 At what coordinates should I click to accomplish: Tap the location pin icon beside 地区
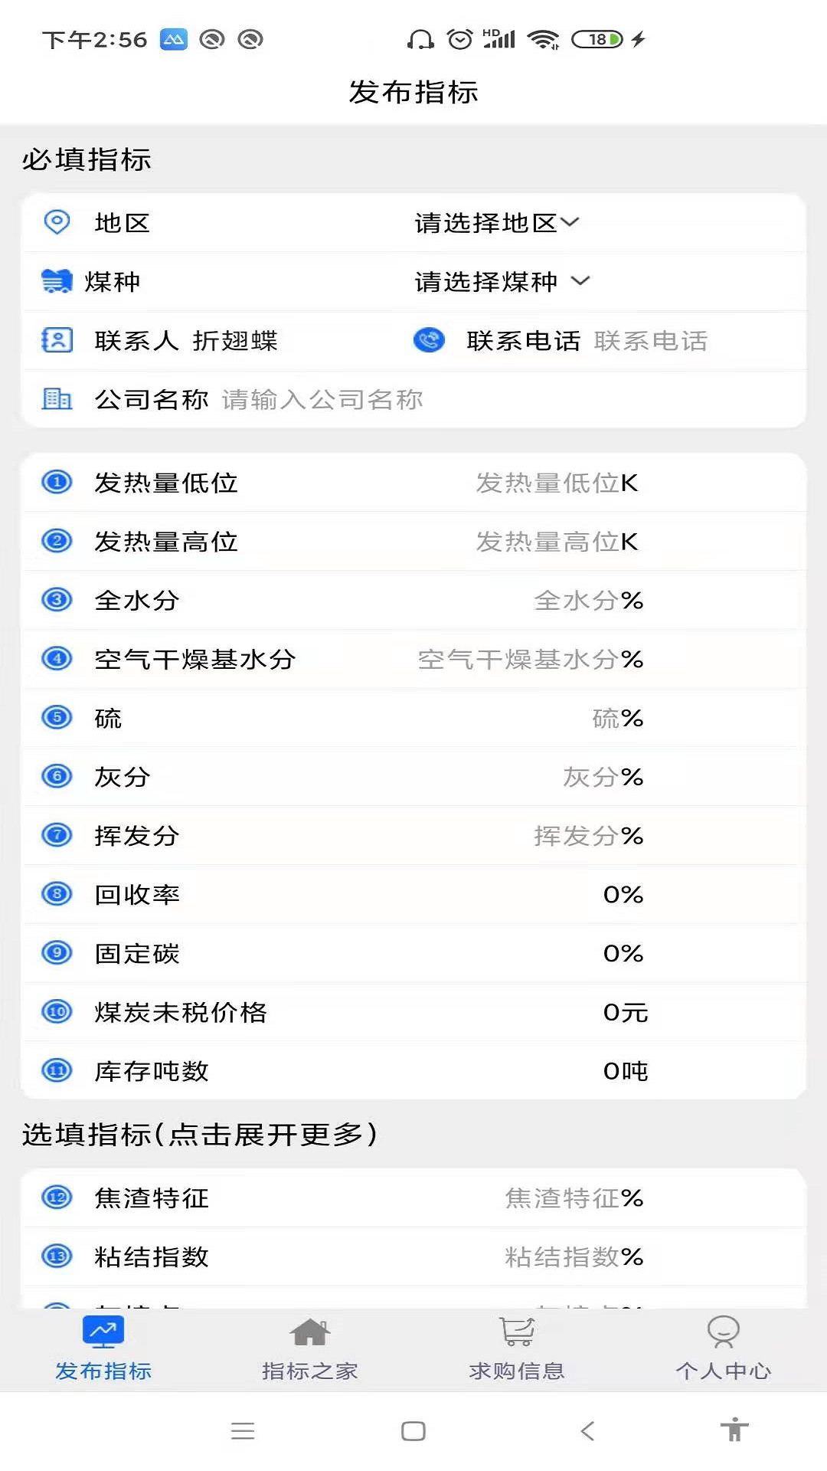(x=57, y=223)
